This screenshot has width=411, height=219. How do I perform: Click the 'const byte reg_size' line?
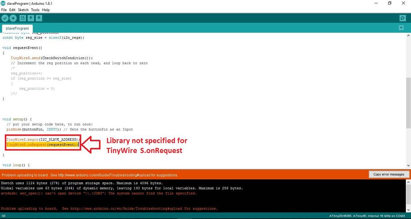point(43,38)
